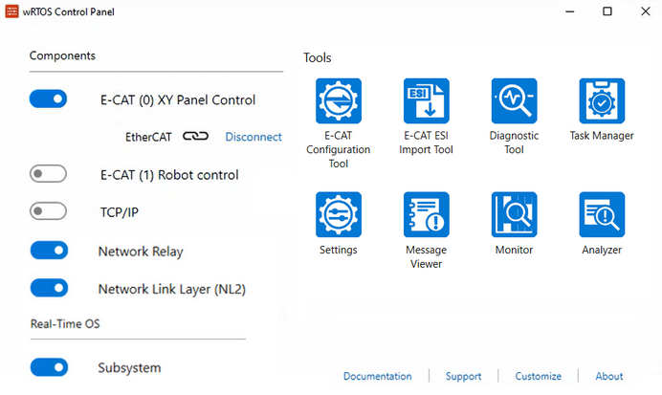Open the Monitor tool
The image size is (662, 395).
[514, 215]
